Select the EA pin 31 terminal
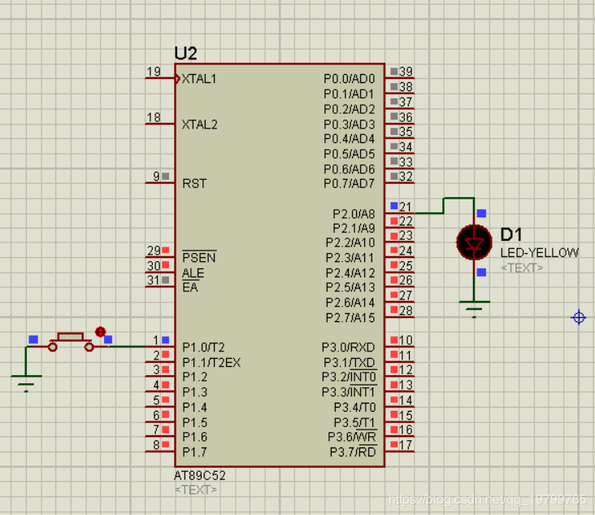The width and height of the screenshot is (595, 515). [x=160, y=286]
